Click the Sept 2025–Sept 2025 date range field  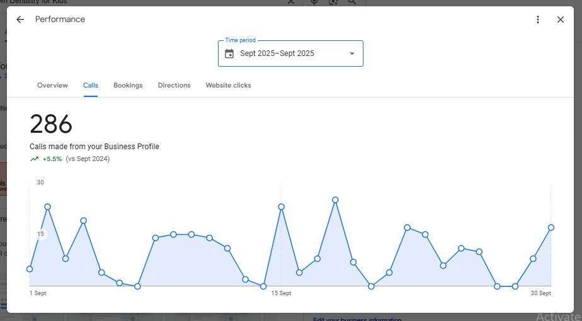(277, 53)
